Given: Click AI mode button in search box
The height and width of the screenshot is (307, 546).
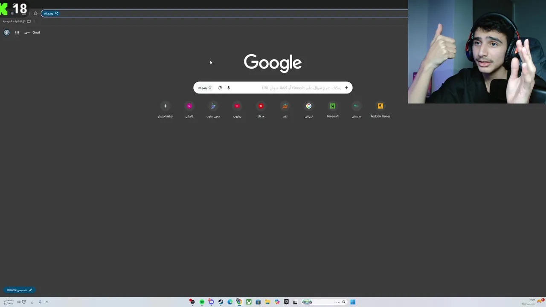Looking at the screenshot, I should tap(205, 88).
